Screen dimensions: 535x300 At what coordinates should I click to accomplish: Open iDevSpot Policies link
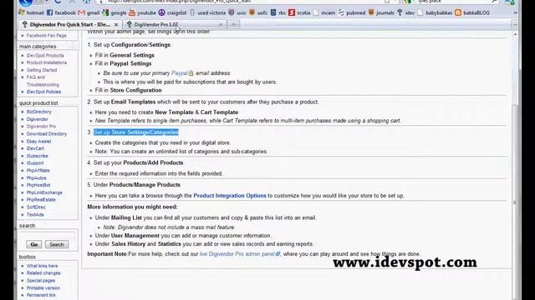(43, 92)
